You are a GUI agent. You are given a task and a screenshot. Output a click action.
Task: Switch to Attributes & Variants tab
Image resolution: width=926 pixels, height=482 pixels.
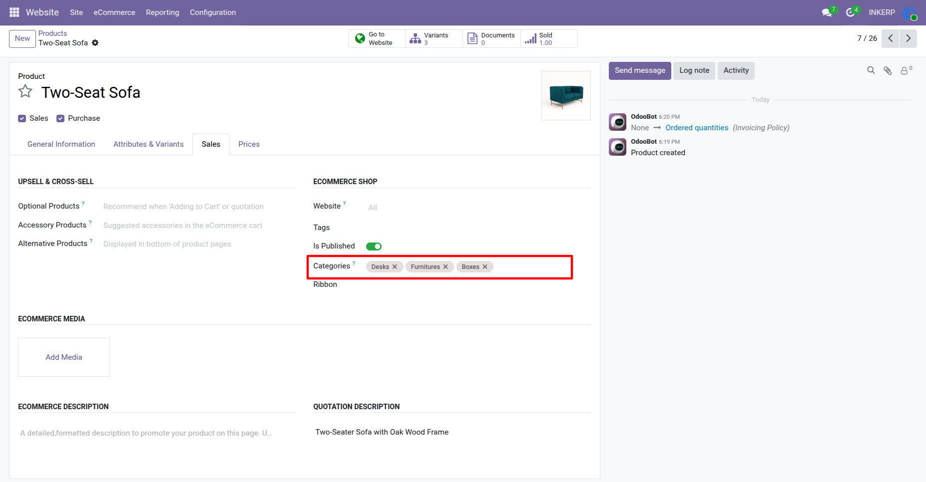click(148, 144)
